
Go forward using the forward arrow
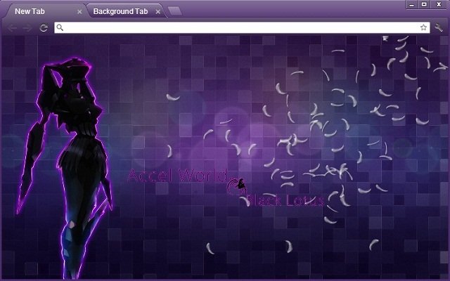27,28
